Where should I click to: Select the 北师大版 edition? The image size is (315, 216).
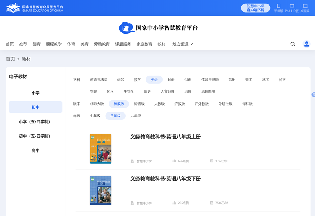pyautogui.click(x=97, y=104)
